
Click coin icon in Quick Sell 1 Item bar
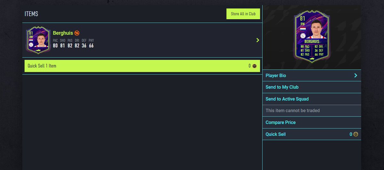click(x=254, y=66)
